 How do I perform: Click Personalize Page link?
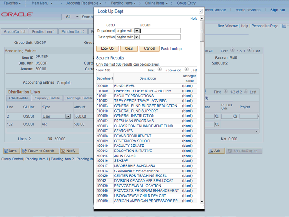(265, 26)
